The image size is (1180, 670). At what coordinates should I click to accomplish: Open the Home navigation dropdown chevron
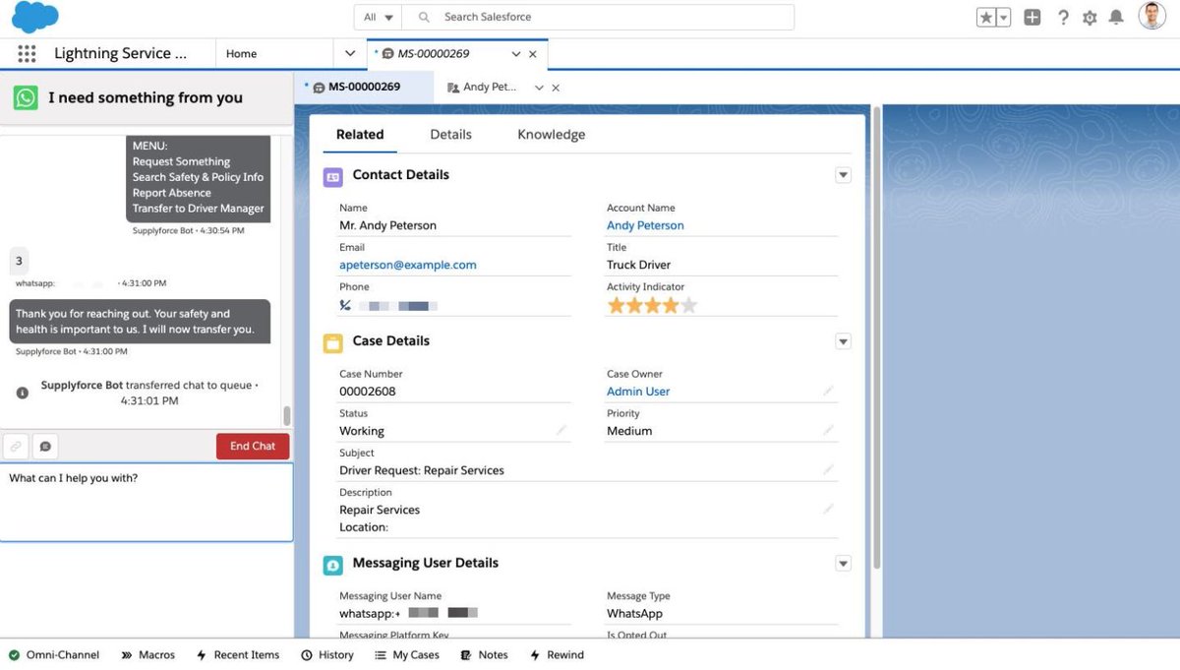(350, 54)
